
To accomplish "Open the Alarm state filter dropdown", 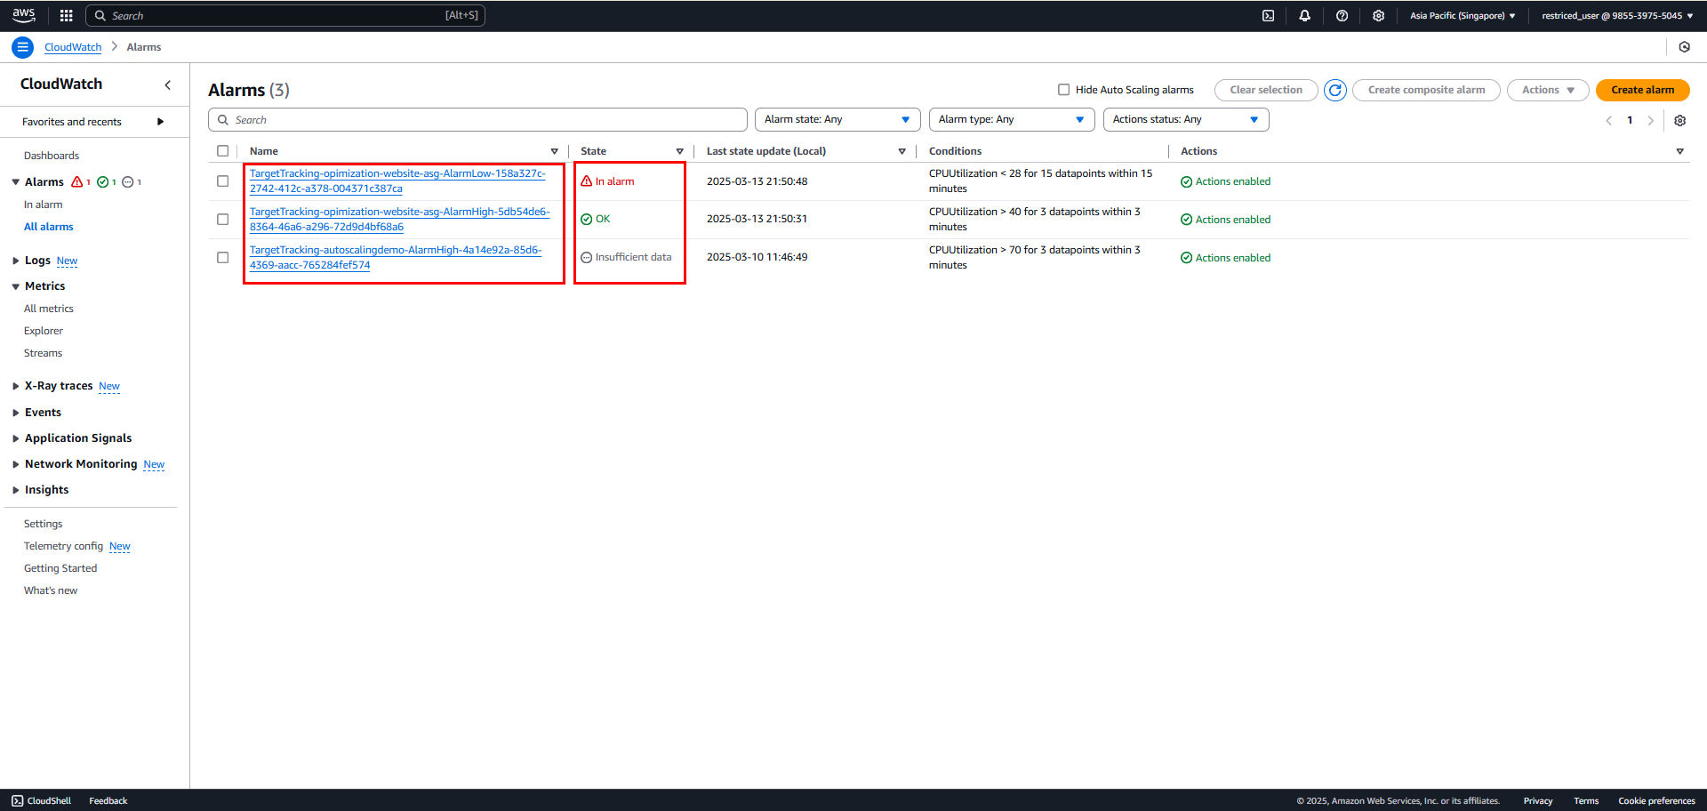I will tap(837, 119).
